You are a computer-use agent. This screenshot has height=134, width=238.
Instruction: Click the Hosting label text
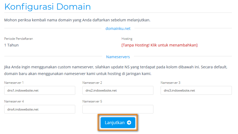click(127, 39)
